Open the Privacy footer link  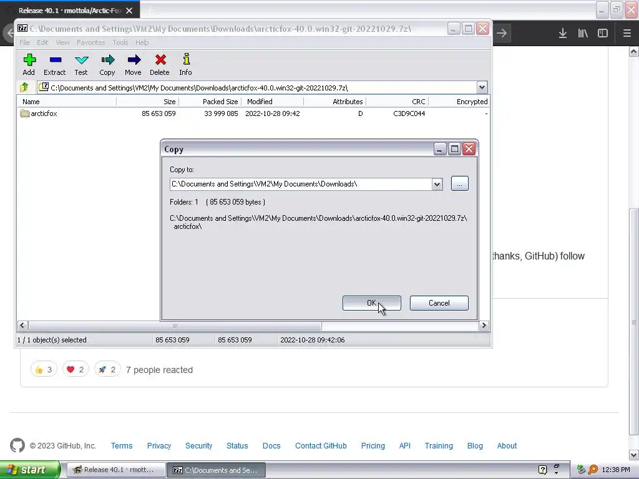159,445
